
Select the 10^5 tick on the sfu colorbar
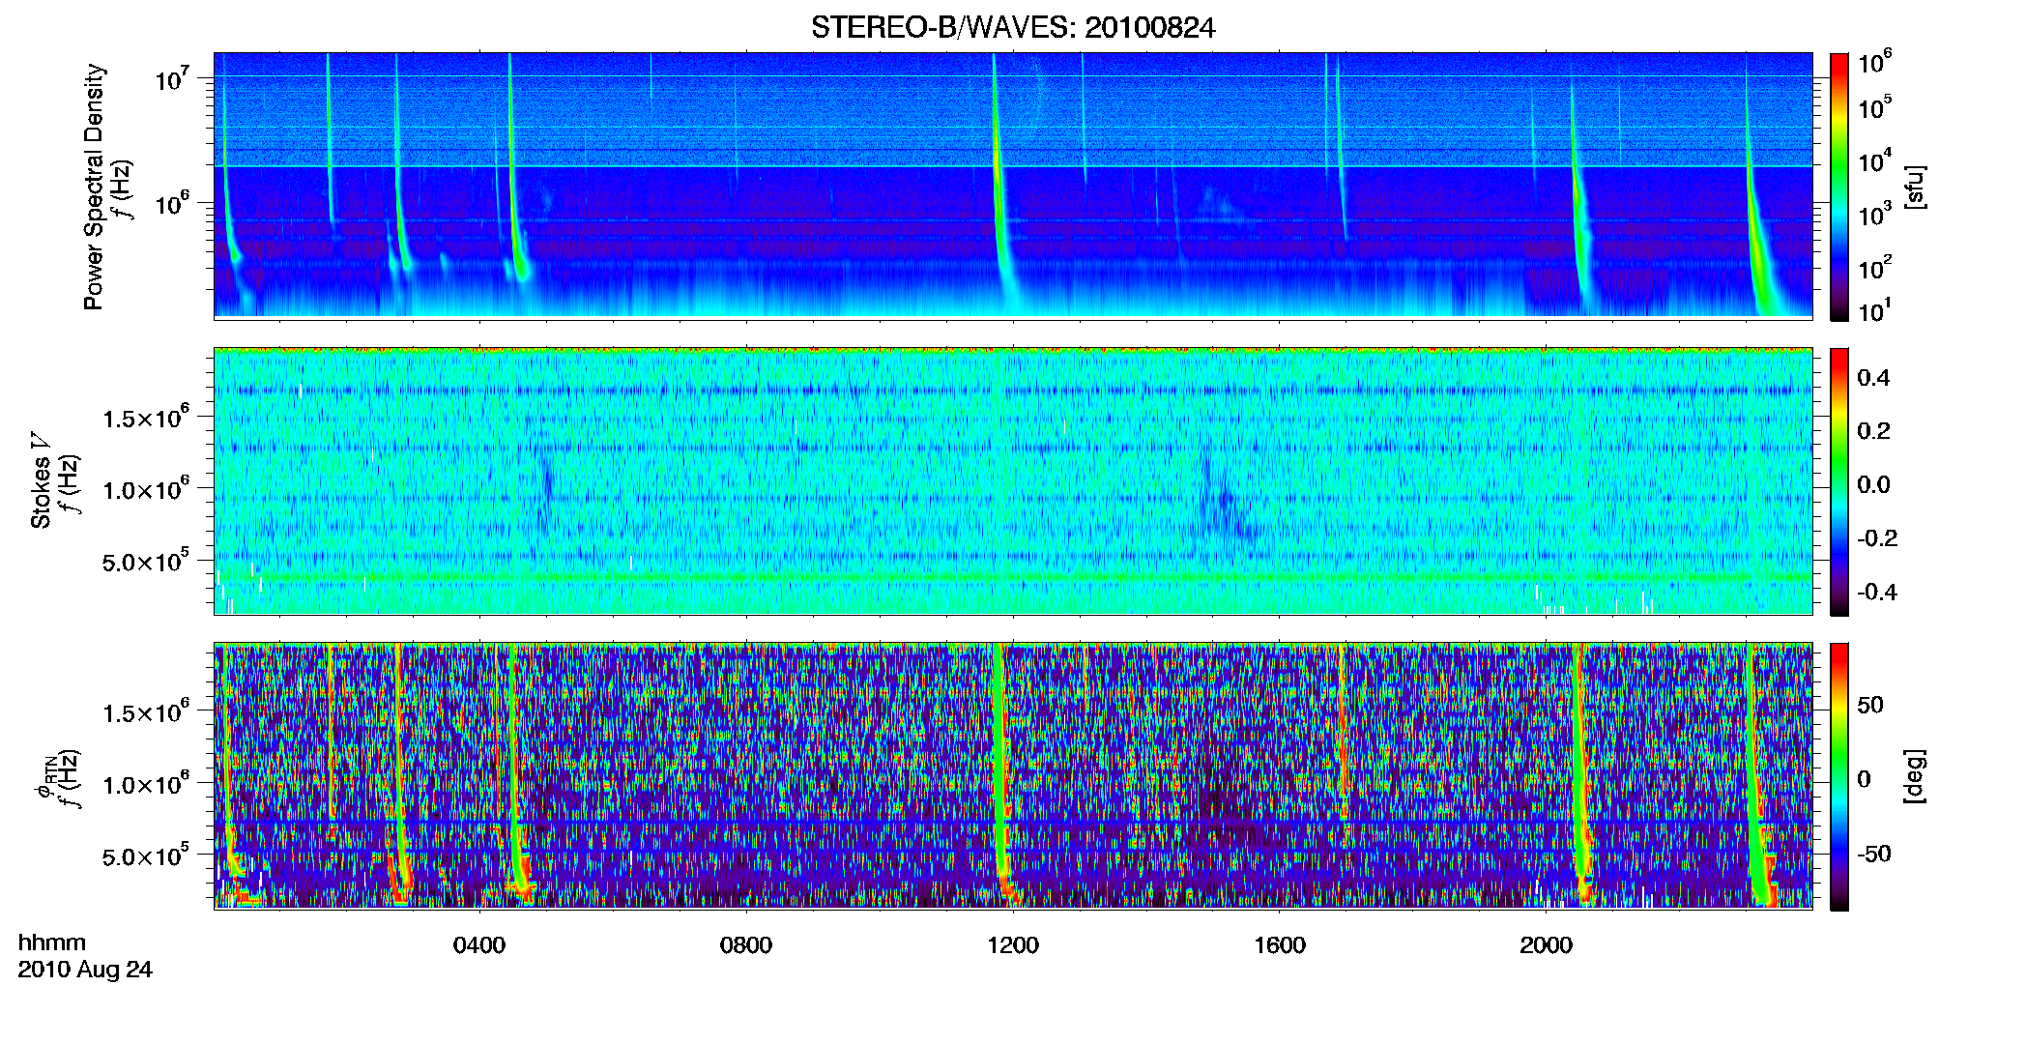point(1874,107)
